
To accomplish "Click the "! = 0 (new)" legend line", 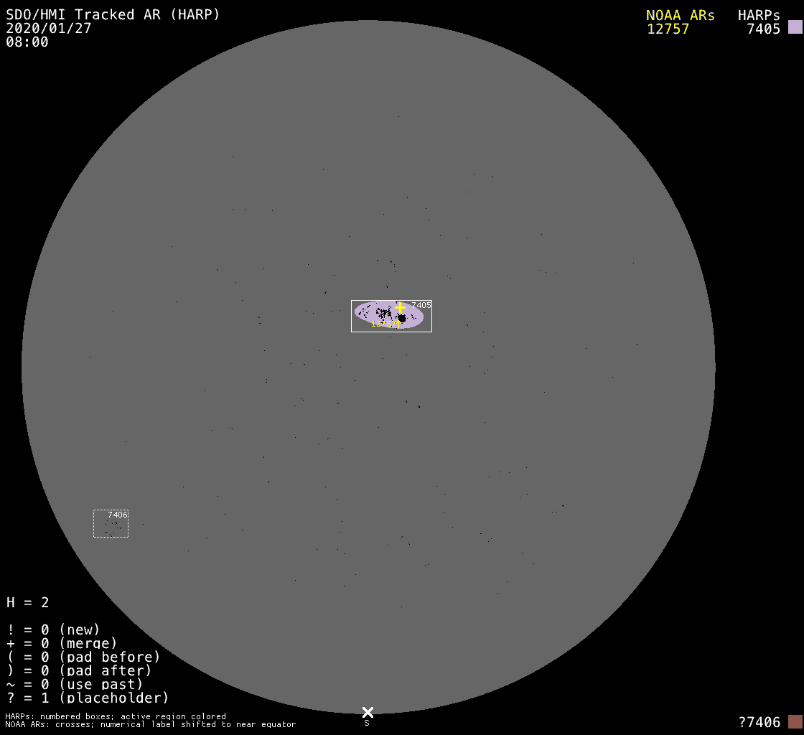I will coord(53,629).
